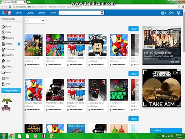Viewport: 185px width, 139px height.
Task: Open the Chat & Party bar
Action: [166, 130]
